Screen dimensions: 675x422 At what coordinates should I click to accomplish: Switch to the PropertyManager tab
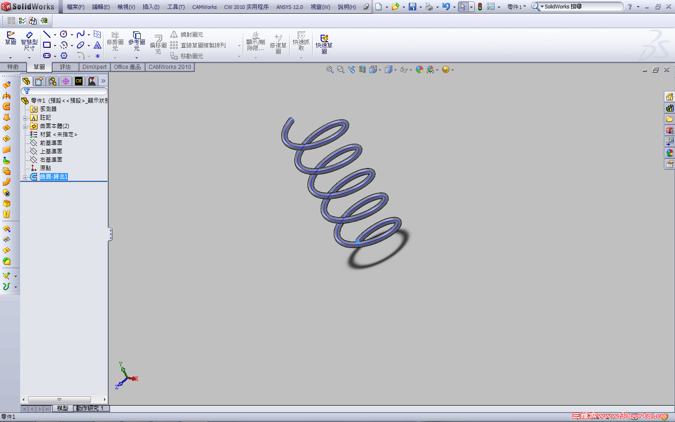tap(39, 81)
